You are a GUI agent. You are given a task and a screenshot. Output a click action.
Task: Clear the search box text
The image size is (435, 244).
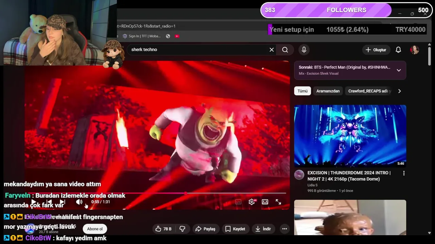tap(272, 50)
